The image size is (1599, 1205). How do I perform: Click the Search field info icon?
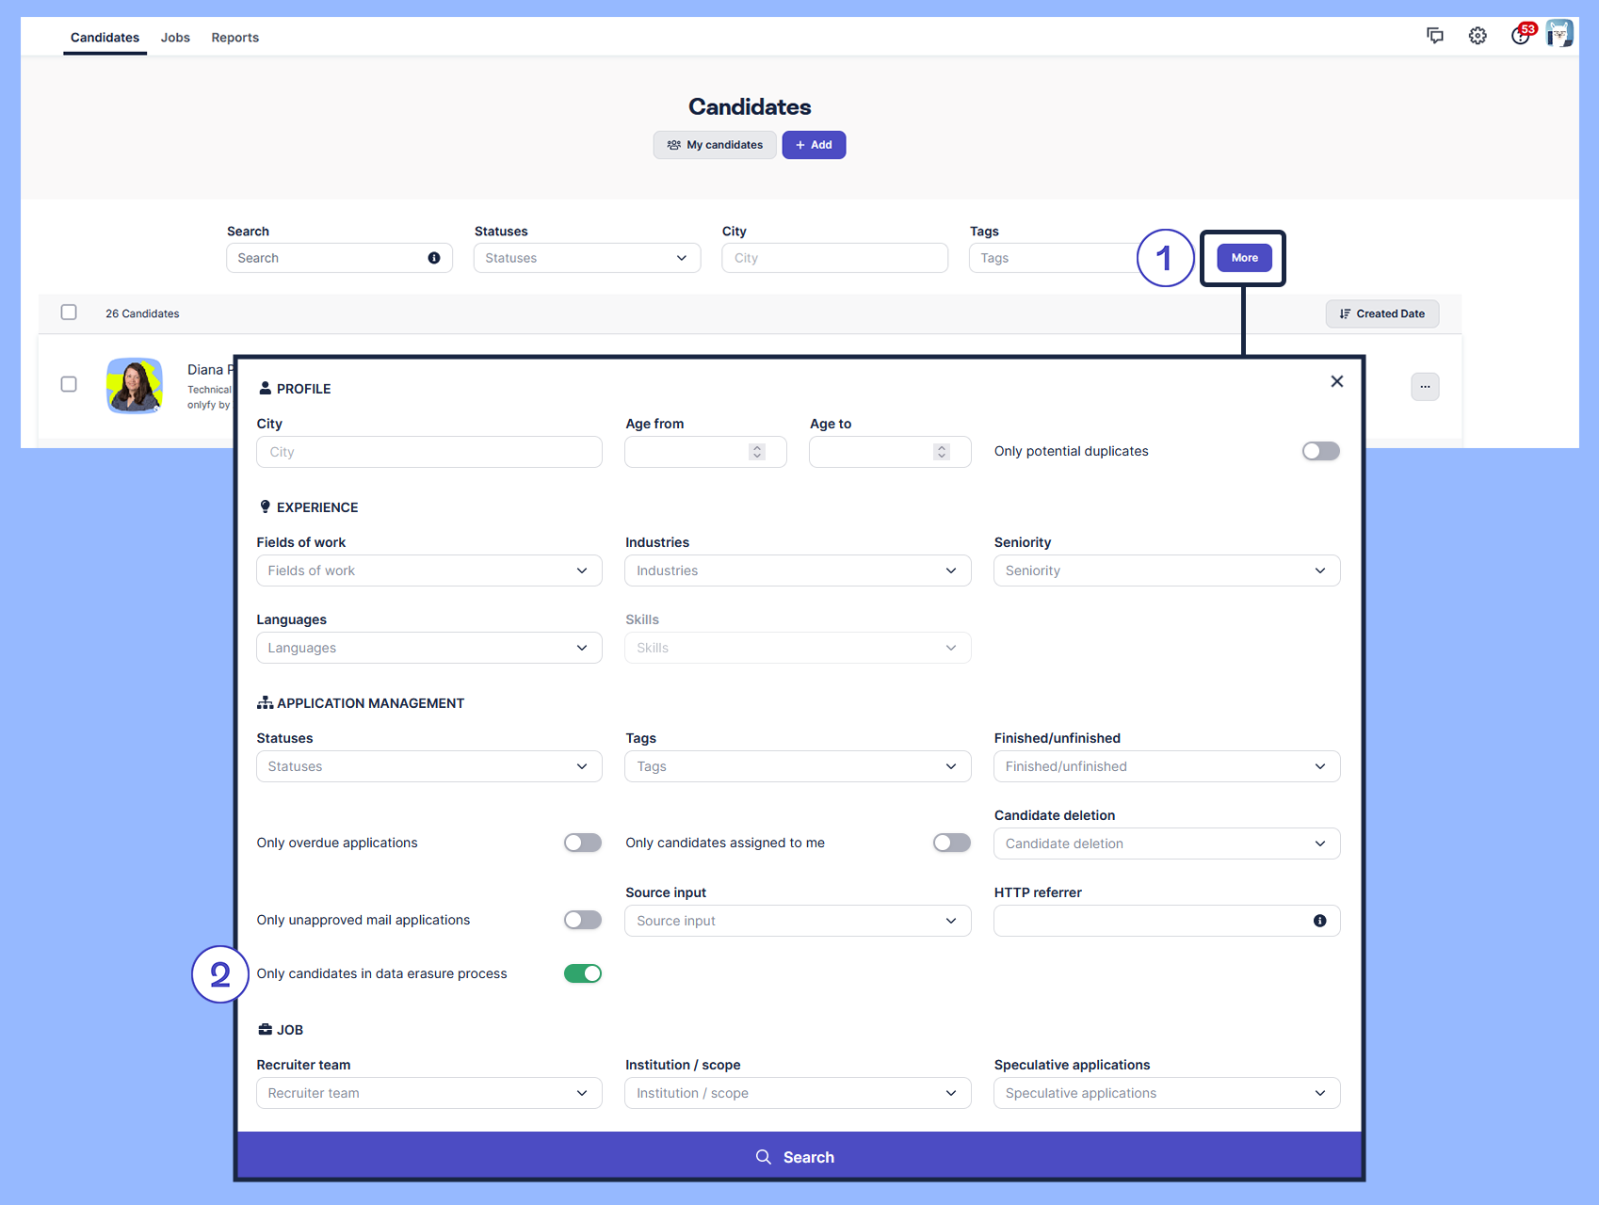click(x=434, y=258)
